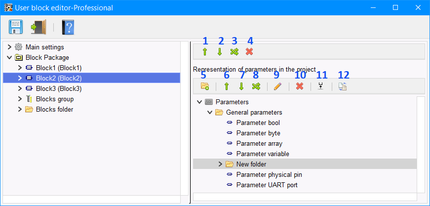Open the help book icon

point(67,27)
